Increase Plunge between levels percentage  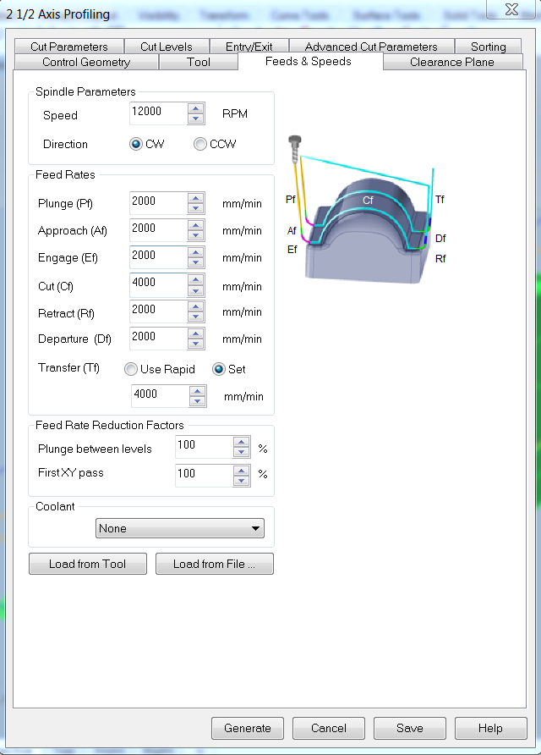(241, 442)
